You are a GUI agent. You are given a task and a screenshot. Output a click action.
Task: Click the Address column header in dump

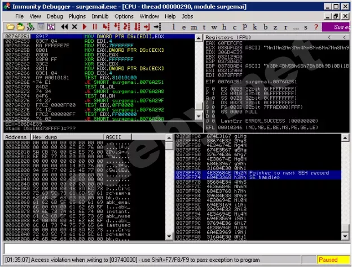click(x=17, y=137)
